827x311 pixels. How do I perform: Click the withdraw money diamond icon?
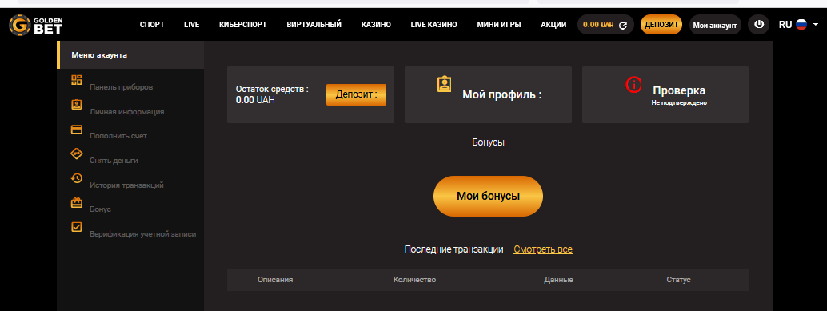tap(77, 154)
